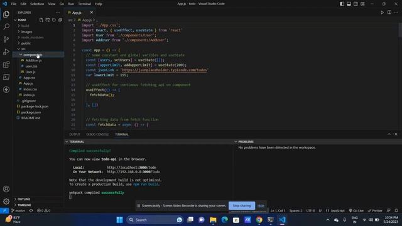
Task: Open the Accounts icon in activity bar
Action: point(6,189)
